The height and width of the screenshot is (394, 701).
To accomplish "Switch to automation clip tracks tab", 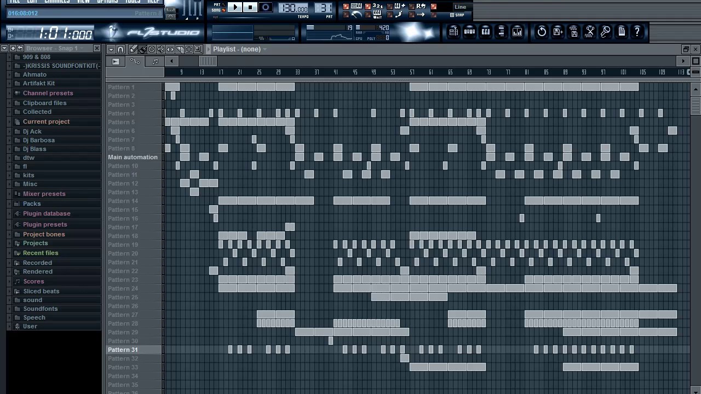I will coord(135,61).
